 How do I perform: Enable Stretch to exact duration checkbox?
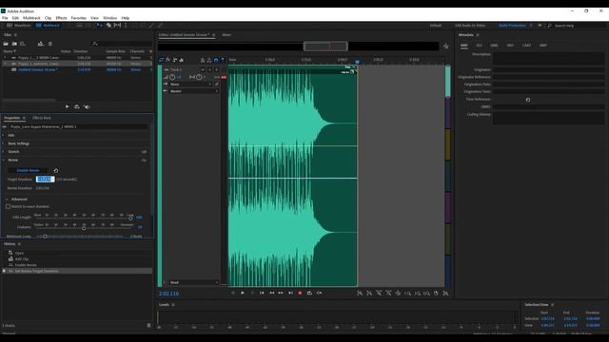click(9, 207)
